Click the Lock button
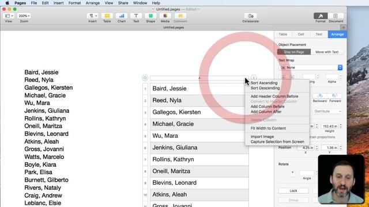Image resolution: width=369 pixels, height=207 pixels. point(293,191)
